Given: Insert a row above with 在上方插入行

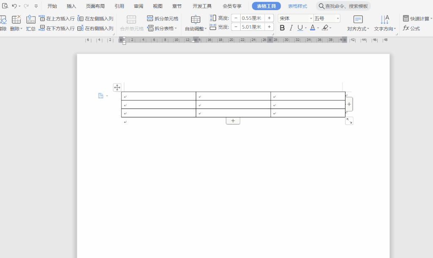Looking at the screenshot, I should tap(57, 19).
